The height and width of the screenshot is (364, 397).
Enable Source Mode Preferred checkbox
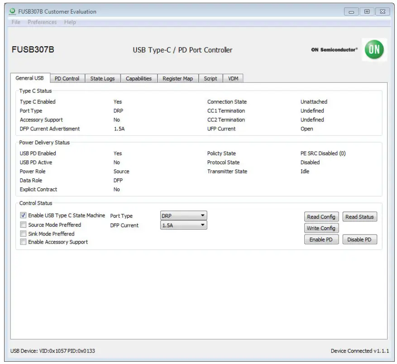tap(24, 225)
